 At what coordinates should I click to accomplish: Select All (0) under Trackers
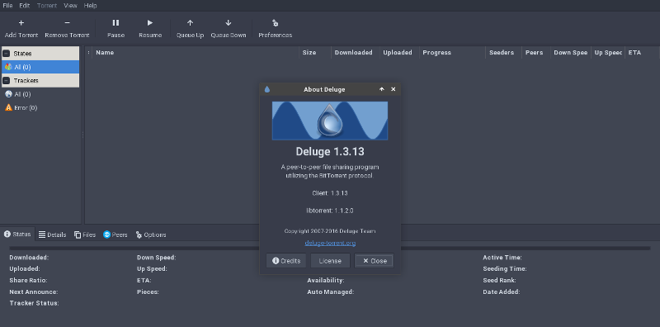tap(40, 94)
